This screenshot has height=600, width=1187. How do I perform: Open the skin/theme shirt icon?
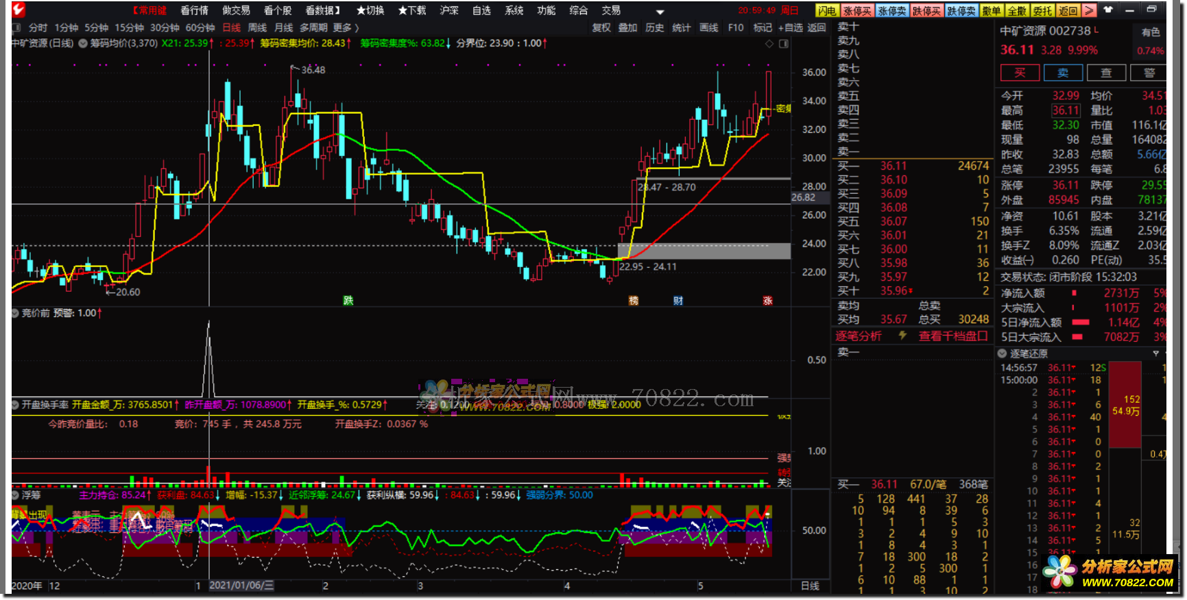coord(1109,10)
